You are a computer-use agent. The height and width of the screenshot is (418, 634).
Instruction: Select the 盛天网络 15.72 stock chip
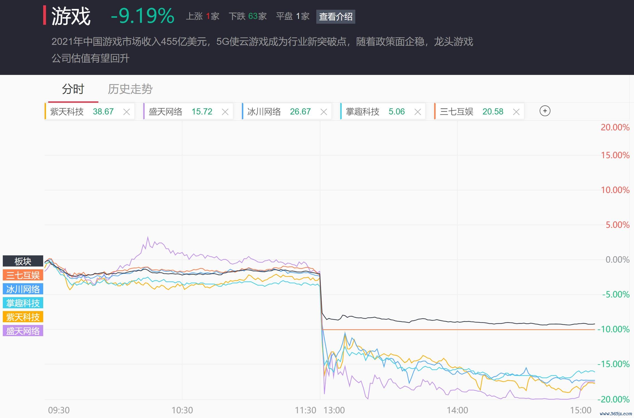coord(181,112)
